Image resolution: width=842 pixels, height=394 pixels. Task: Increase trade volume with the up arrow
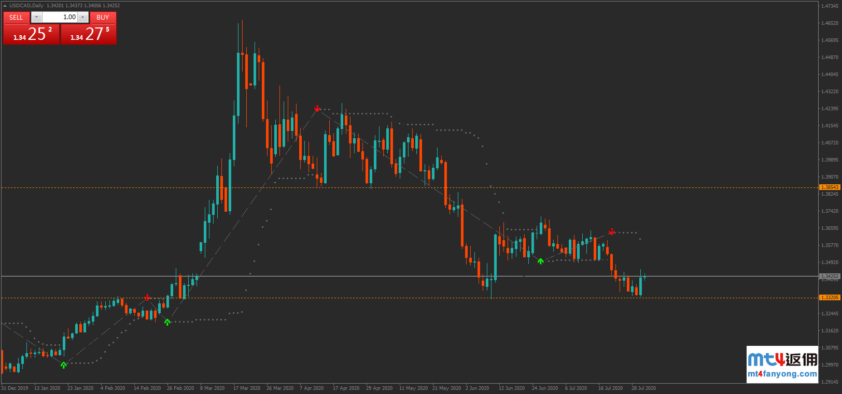point(82,17)
